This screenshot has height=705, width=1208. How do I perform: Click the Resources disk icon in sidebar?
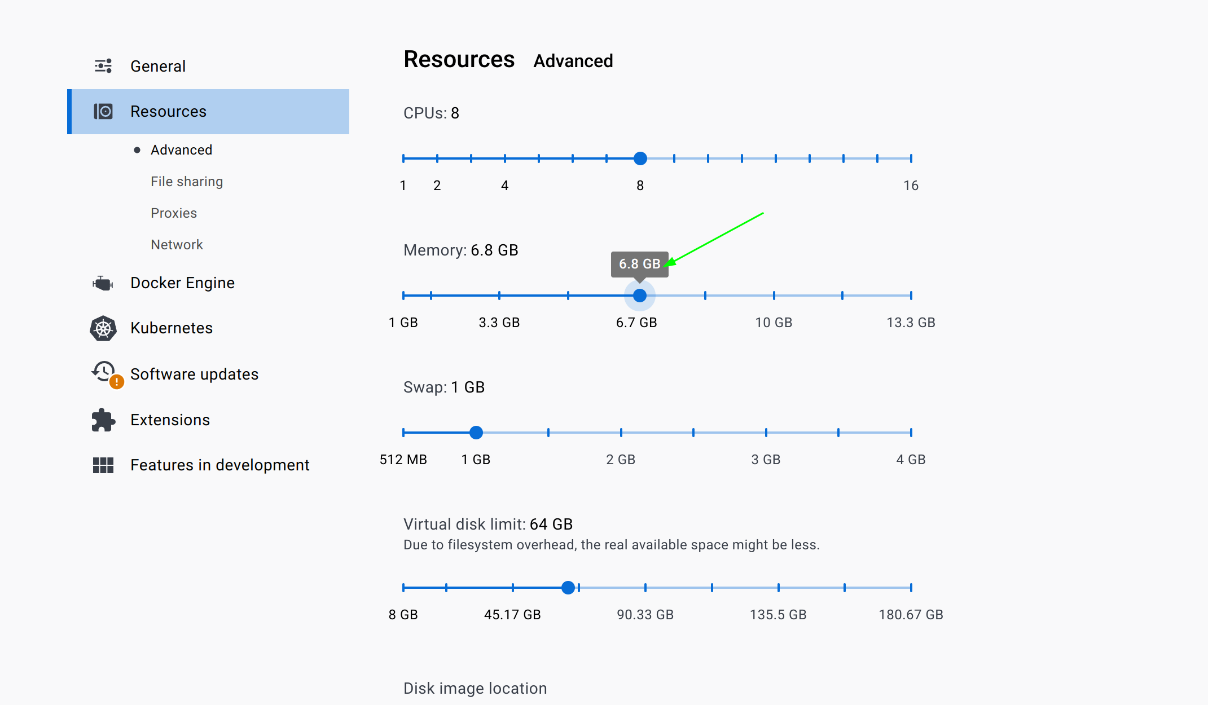click(x=103, y=111)
